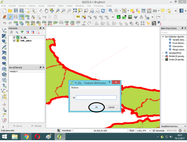187x142 pixels.
Task: Click the Windows Start button
Action: (5, 136)
